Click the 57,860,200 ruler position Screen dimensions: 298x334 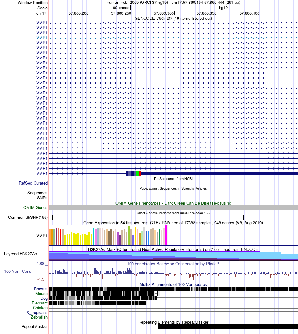(x=78, y=13)
